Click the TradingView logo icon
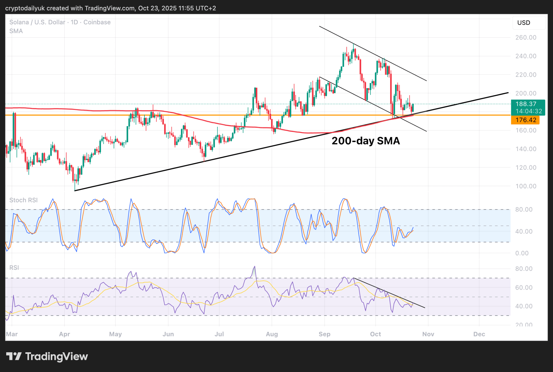This screenshot has width=553, height=372. [x=14, y=356]
